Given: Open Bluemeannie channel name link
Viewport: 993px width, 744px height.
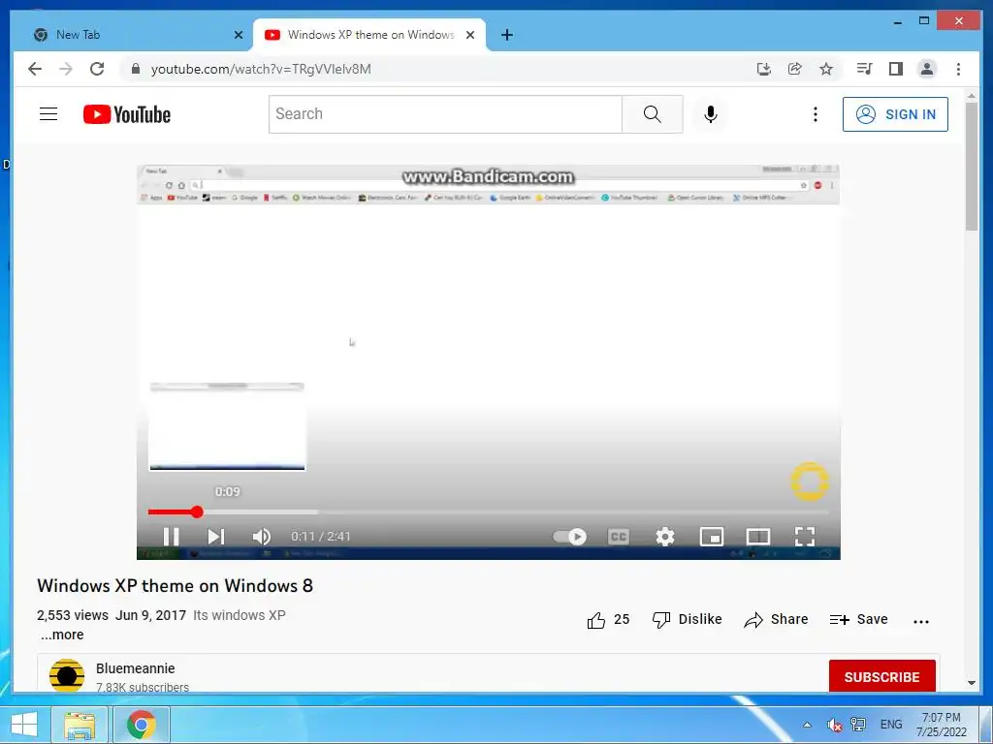Looking at the screenshot, I should tap(136, 668).
